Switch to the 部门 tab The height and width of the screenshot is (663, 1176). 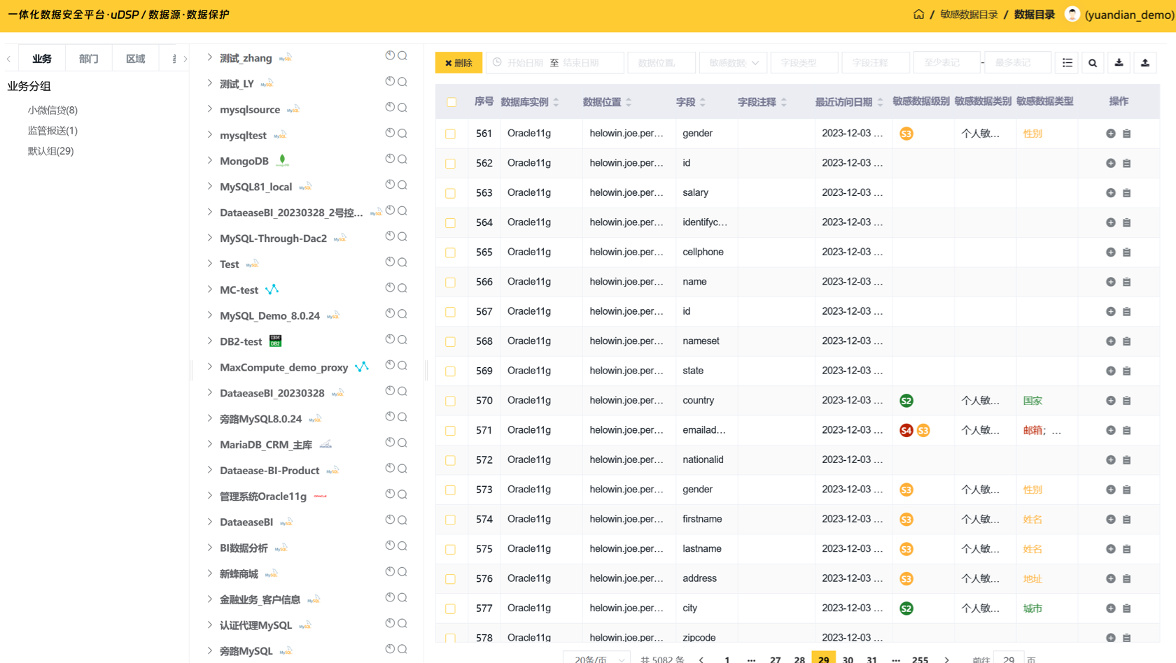[89, 59]
